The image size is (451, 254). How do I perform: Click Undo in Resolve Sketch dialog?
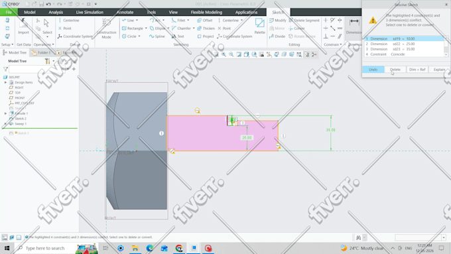373,70
